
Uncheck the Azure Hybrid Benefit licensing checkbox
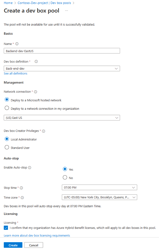[x=6, y=228]
